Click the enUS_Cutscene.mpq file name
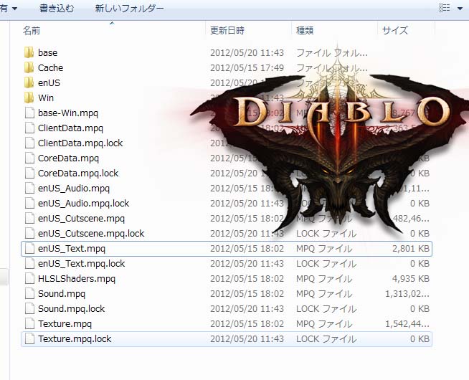This screenshot has width=469, height=380. [x=81, y=218]
